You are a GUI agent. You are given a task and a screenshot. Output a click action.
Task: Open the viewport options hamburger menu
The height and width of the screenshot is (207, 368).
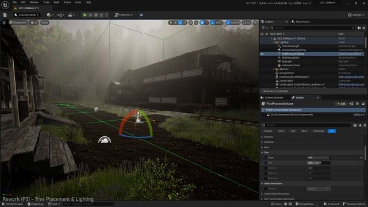[x=4, y=22]
